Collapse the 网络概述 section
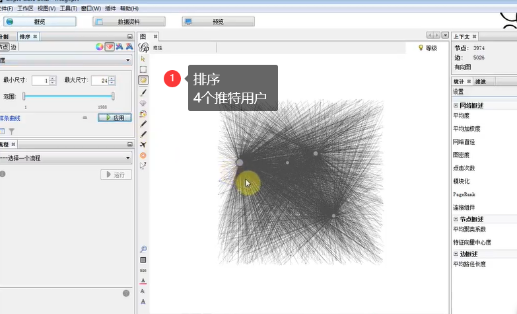Screen dimensions: 517x314 456,105
